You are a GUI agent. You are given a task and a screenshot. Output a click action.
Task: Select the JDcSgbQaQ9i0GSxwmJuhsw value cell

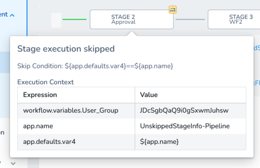pyautogui.click(x=190, y=111)
